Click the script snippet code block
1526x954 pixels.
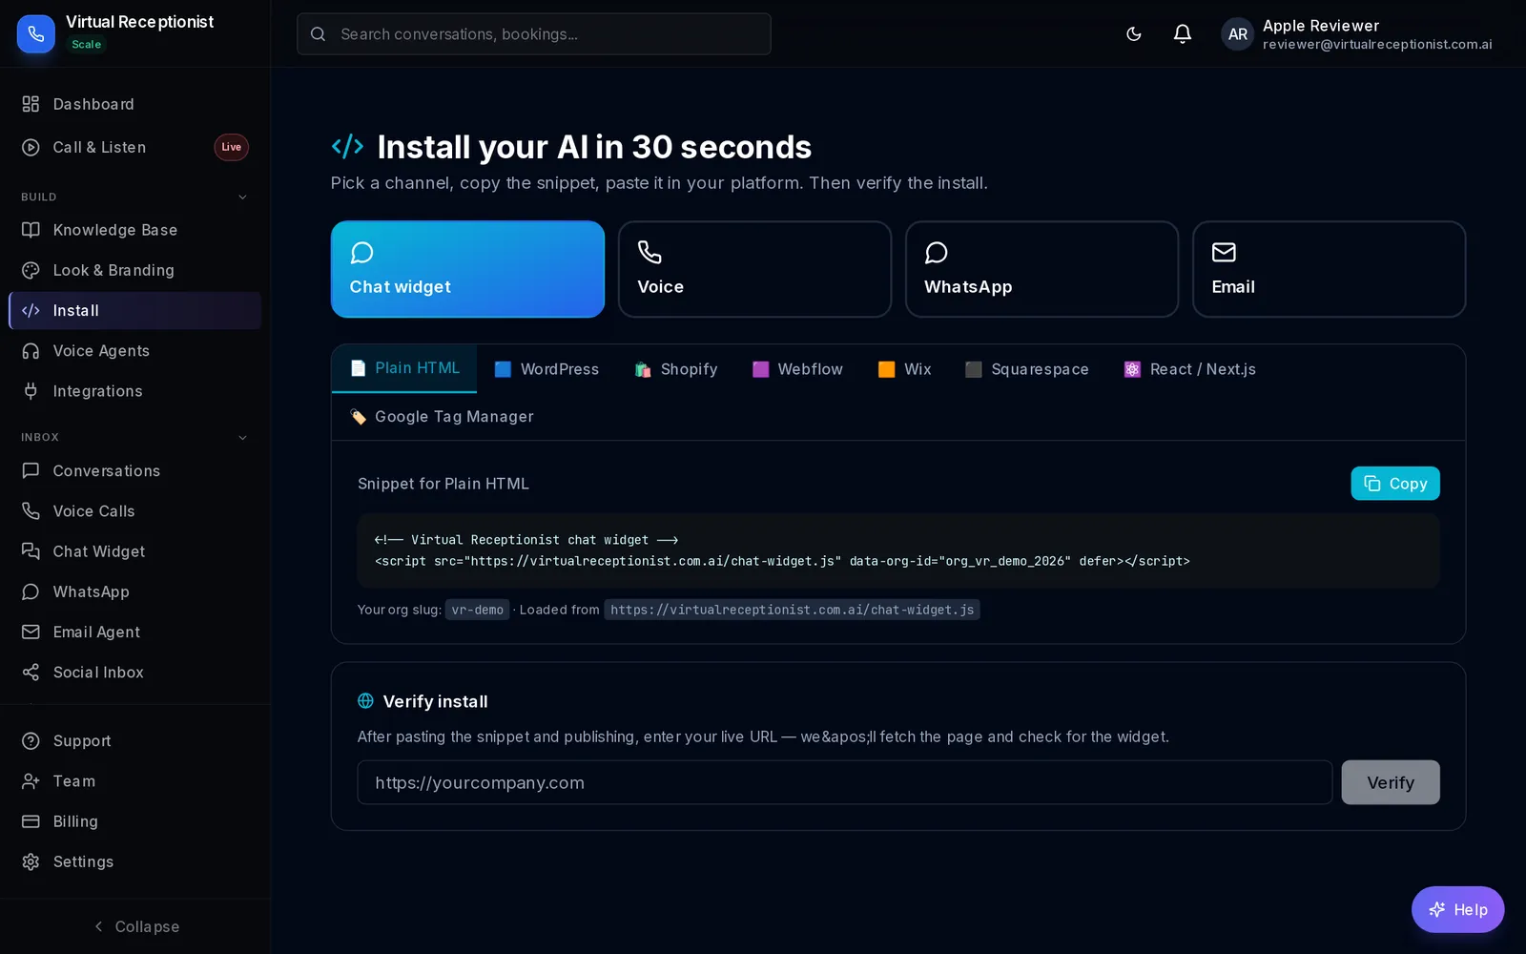(898, 550)
